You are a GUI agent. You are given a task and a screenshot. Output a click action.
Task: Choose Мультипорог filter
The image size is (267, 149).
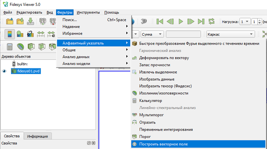[198, 115]
